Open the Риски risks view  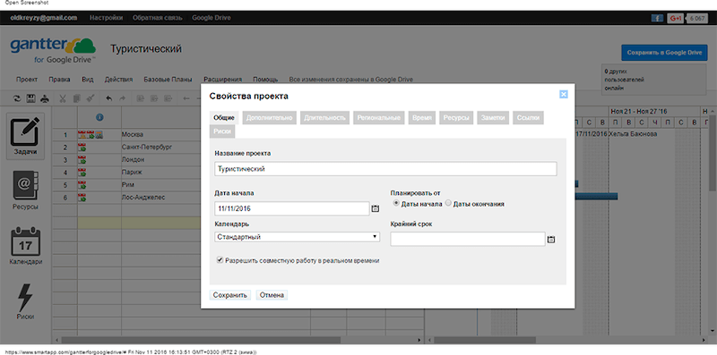[25, 301]
